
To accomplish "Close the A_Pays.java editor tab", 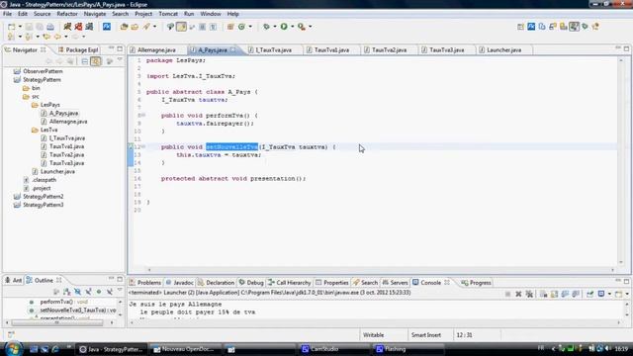I will click(x=233, y=50).
